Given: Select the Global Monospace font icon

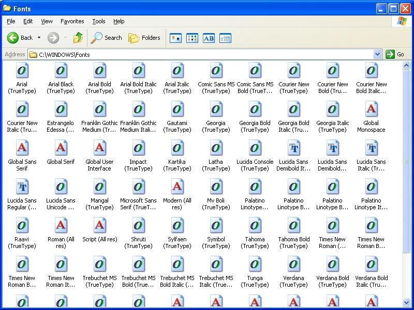Looking at the screenshot, I should point(371,117).
